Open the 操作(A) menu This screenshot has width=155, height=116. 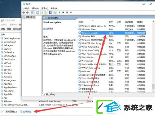pyautogui.click(x=35, y=8)
